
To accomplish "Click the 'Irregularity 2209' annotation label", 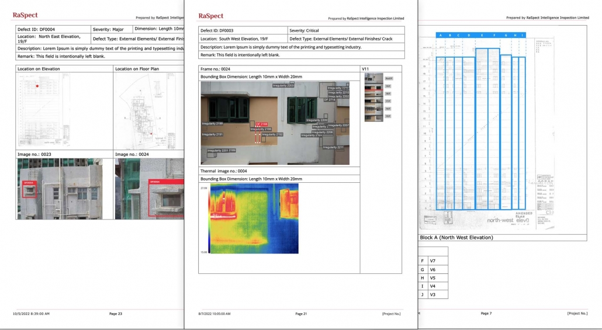I will coord(317,120).
